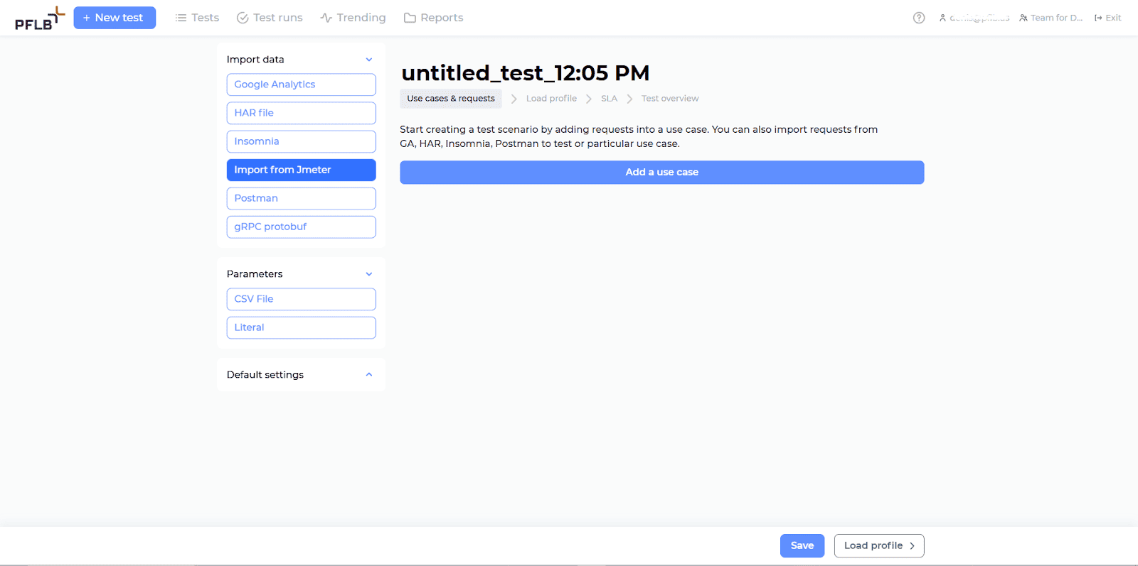Click the New test button
The height and width of the screenshot is (566, 1138).
point(115,18)
